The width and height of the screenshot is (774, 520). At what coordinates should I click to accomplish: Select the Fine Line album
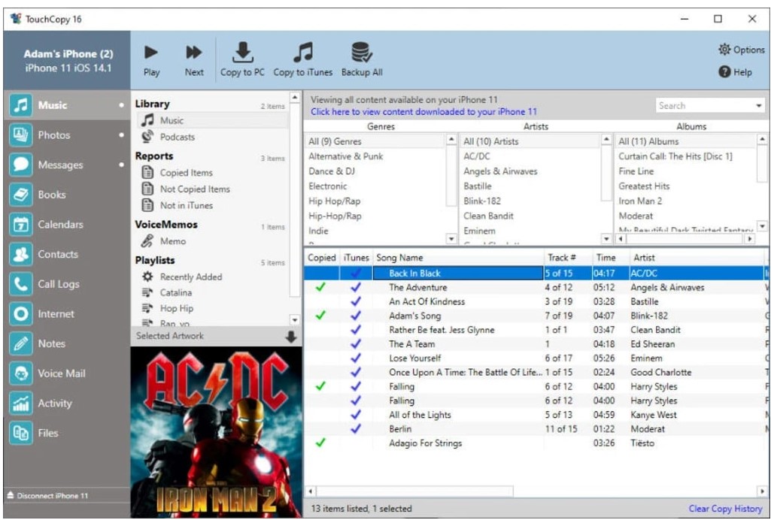coord(686,171)
